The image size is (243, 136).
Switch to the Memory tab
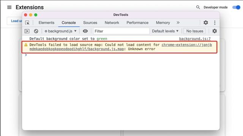(x=163, y=23)
